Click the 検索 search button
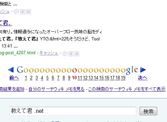167x122 pixels. point(148,111)
